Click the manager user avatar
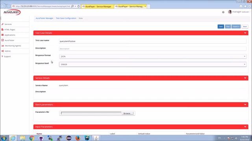 click(230, 12)
